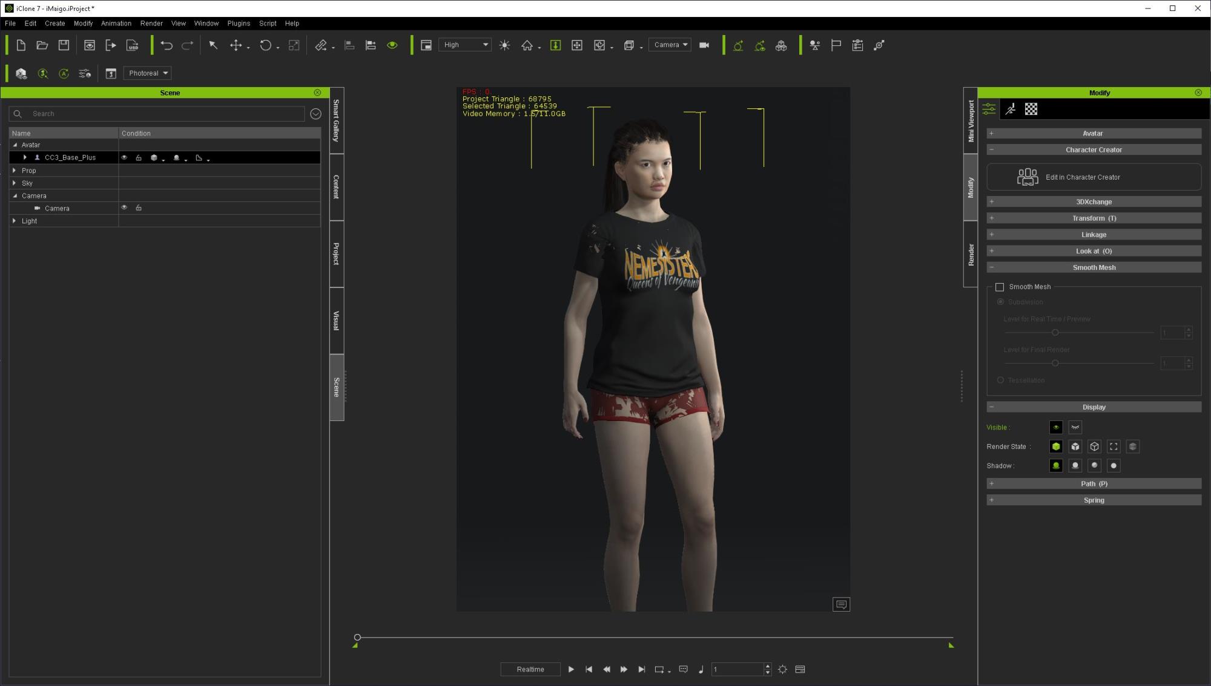Open the checkerboard material tab in Modify

pyautogui.click(x=1031, y=109)
